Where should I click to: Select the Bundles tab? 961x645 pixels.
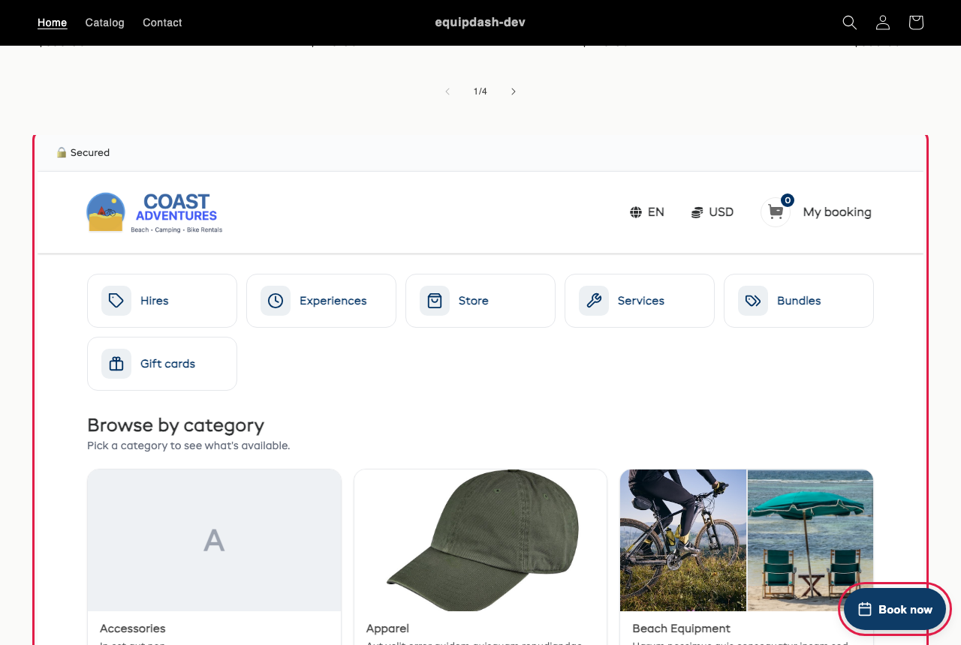[x=799, y=301]
